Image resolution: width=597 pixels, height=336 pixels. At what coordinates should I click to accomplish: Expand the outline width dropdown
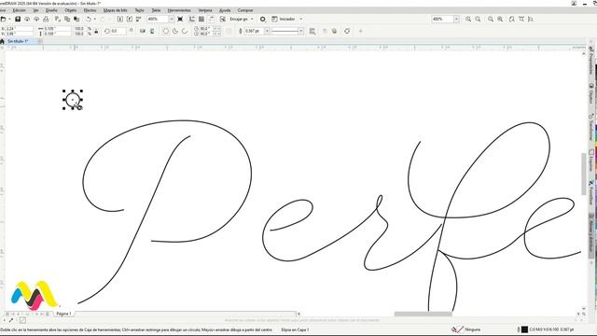[x=268, y=31]
